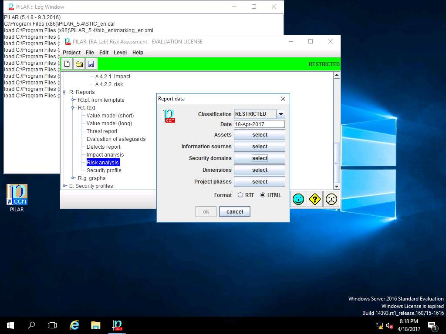Open the PILAR desktop shortcut icon
The image size is (446, 334).
(17, 198)
